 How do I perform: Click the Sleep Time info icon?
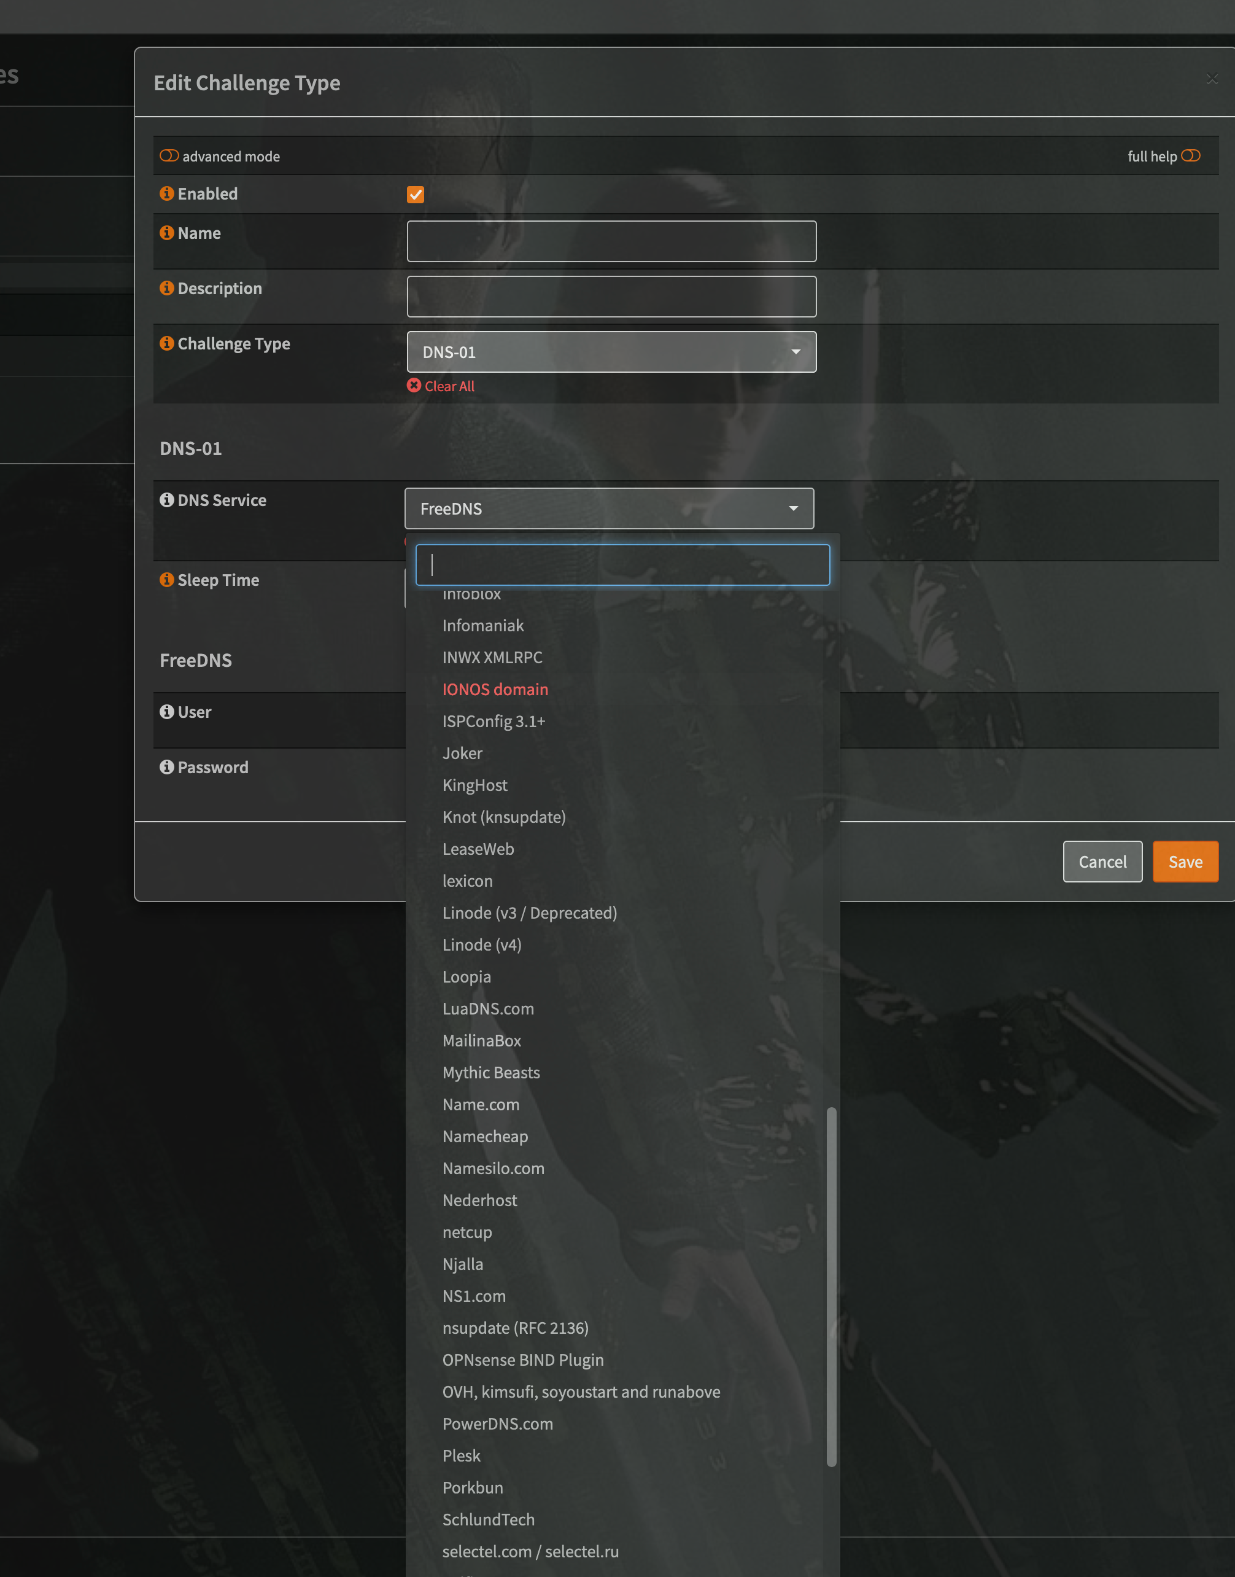pos(166,580)
